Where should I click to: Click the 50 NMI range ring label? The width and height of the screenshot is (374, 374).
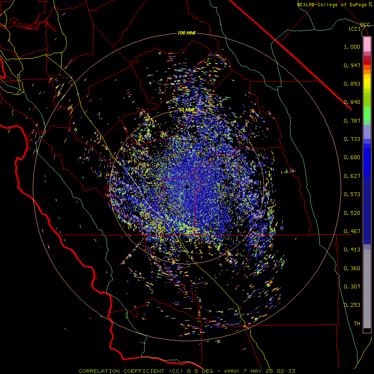click(187, 110)
